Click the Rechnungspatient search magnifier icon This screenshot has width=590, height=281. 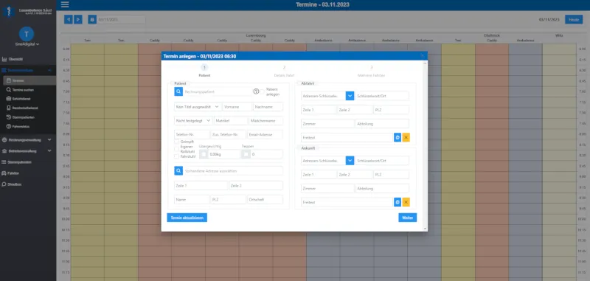click(178, 91)
